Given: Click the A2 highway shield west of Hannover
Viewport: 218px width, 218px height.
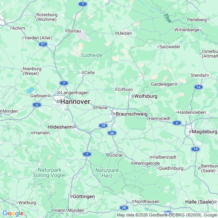Looking at the screenshot, I should [37, 105].
